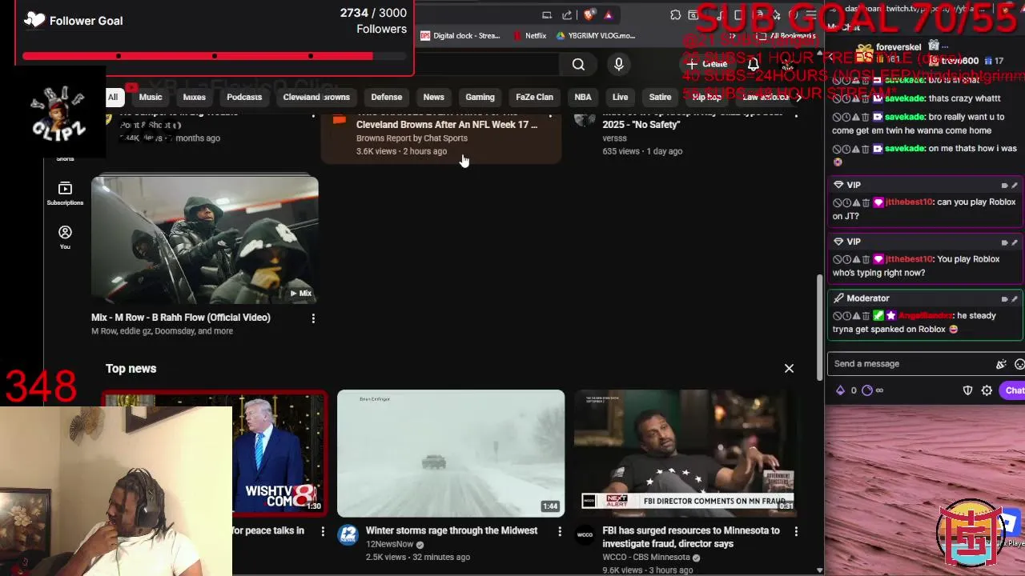Screen dimensions: 1025x576
Task: Click 12NewsNow channel avatar
Action: [x=348, y=535]
